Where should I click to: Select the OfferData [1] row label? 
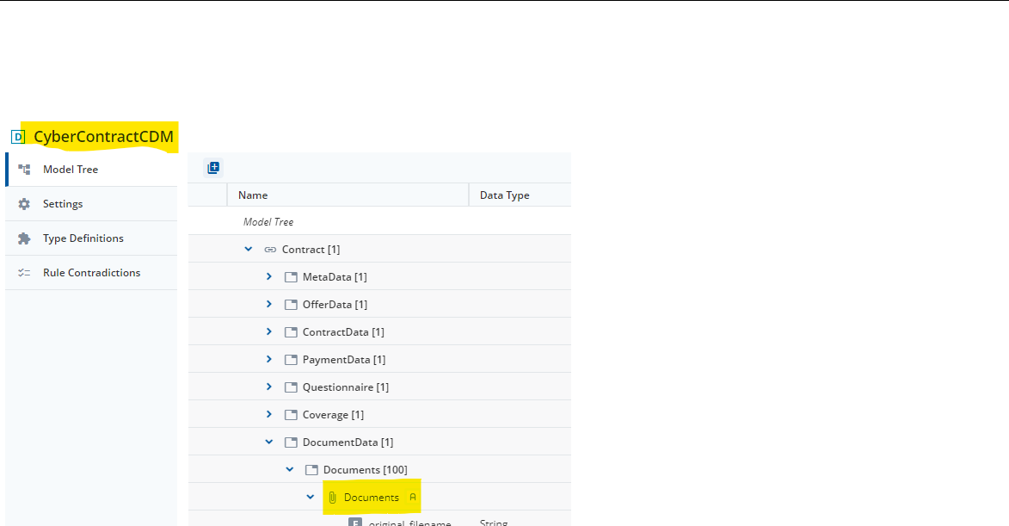click(335, 305)
